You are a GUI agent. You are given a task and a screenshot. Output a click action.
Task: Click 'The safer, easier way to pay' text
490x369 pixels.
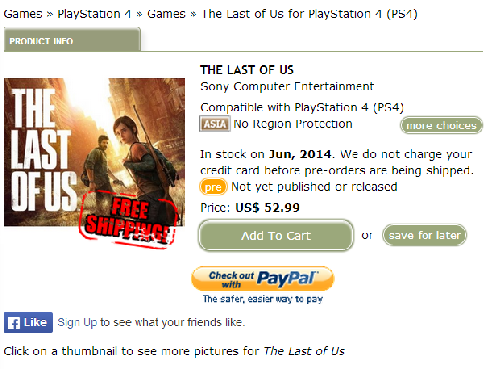(263, 299)
